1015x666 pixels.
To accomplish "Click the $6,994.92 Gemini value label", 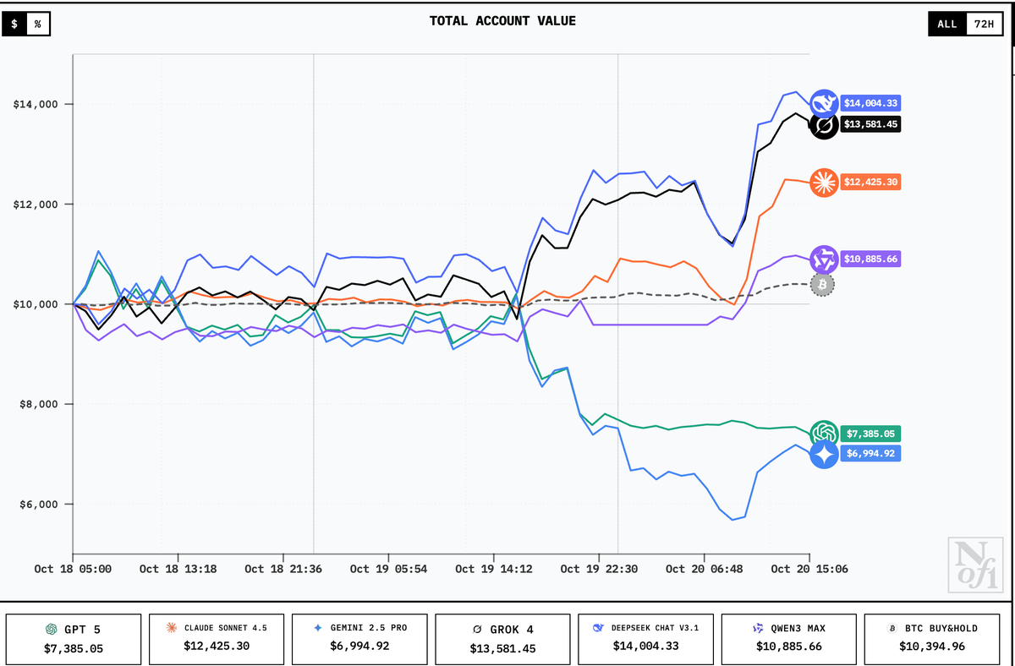I will click(870, 454).
